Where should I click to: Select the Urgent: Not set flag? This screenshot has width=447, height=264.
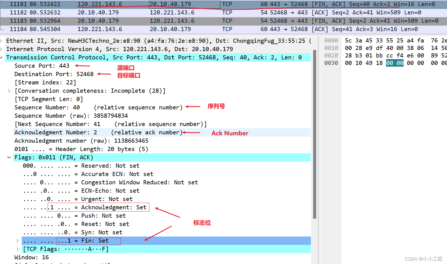[x=78, y=199]
